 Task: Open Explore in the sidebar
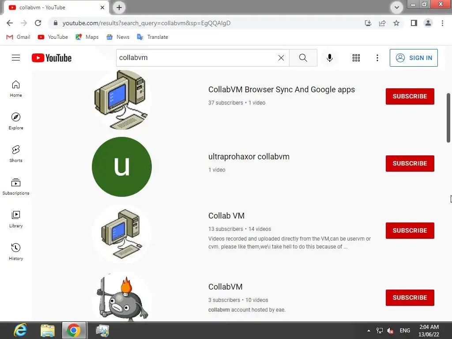16,121
